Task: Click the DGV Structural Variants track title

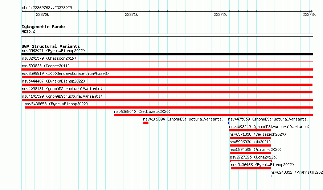Action: tap(51, 46)
